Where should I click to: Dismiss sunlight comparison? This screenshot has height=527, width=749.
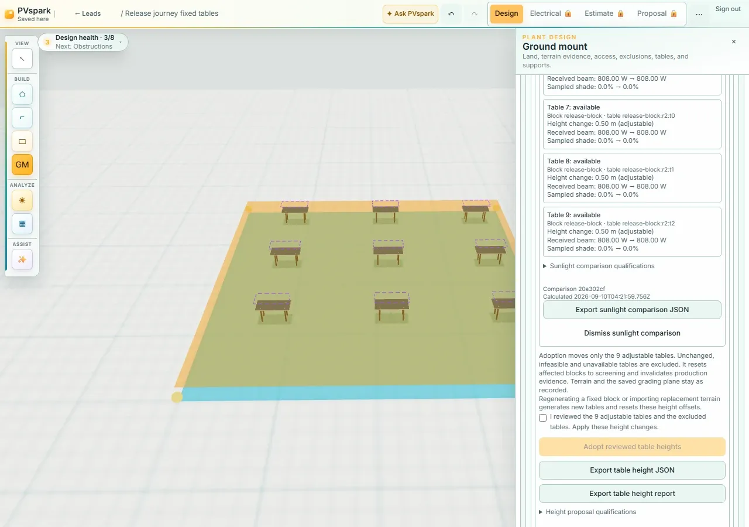[632, 333]
